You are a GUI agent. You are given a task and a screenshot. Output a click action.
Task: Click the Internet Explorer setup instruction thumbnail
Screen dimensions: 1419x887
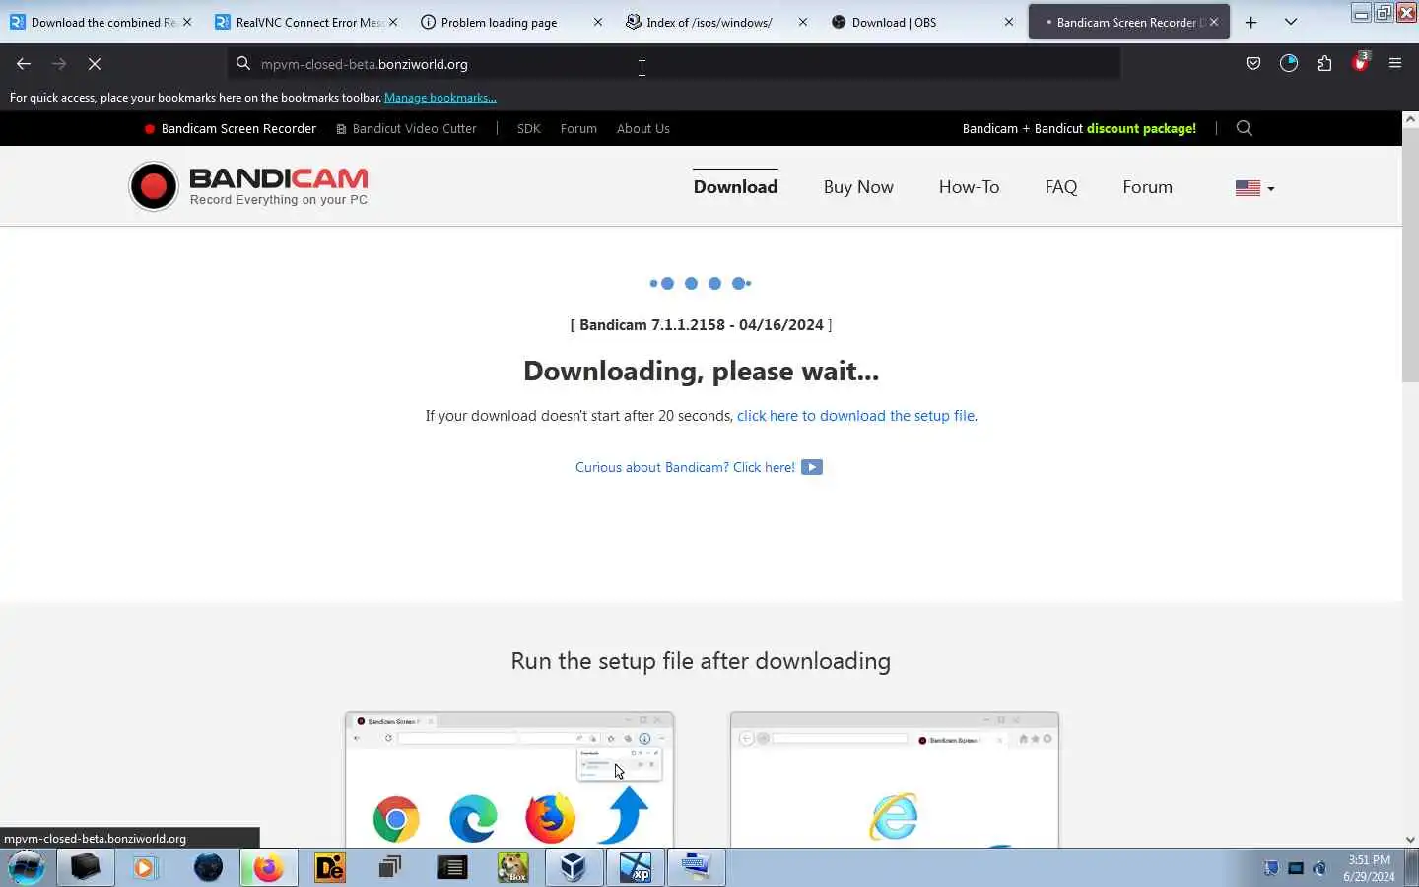pos(895,779)
